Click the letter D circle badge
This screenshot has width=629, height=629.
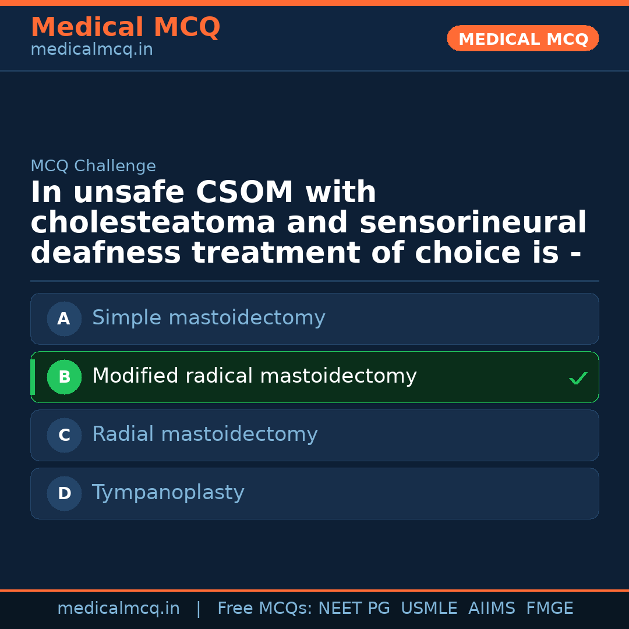[x=64, y=493]
